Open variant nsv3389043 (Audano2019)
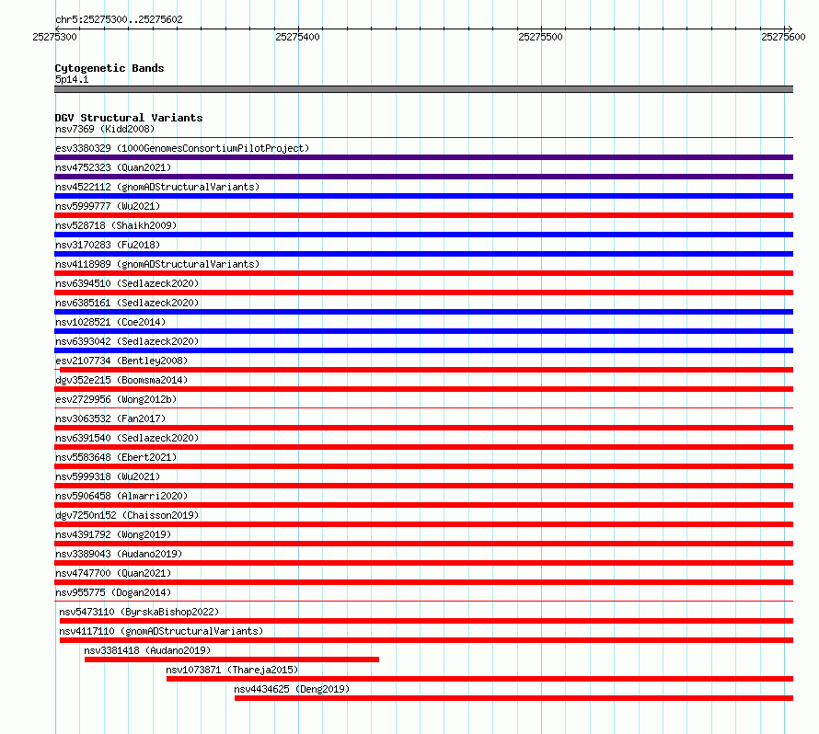819x734 pixels. [x=119, y=554]
